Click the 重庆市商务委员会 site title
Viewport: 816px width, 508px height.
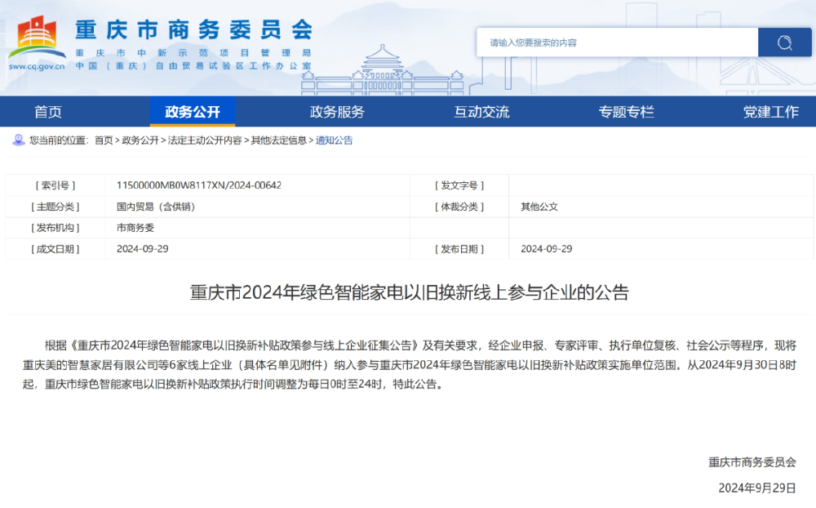coord(193,30)
